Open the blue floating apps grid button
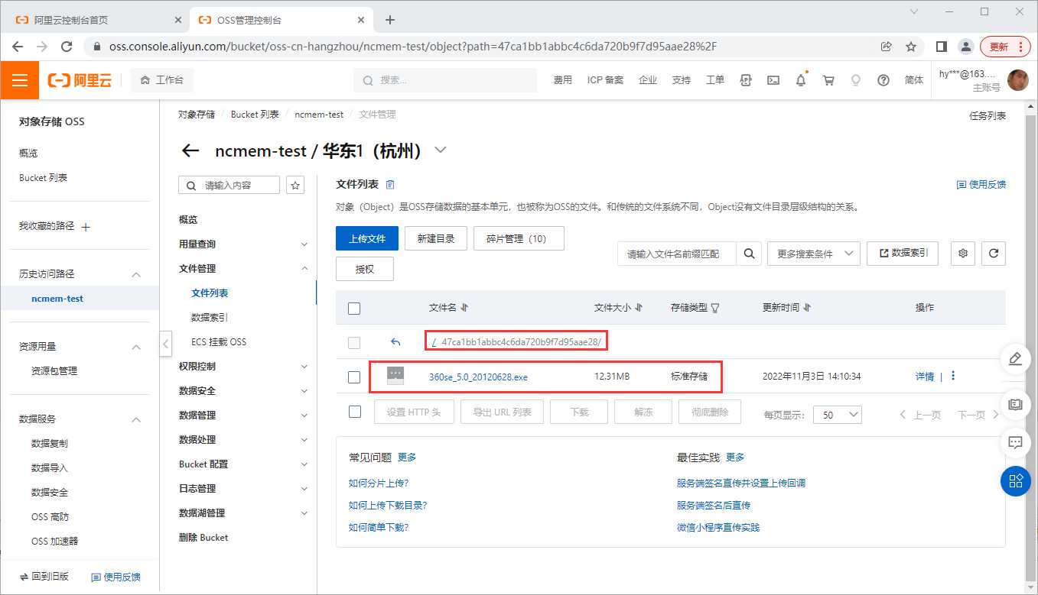Screen dimensions: 1038x595 1016,481
